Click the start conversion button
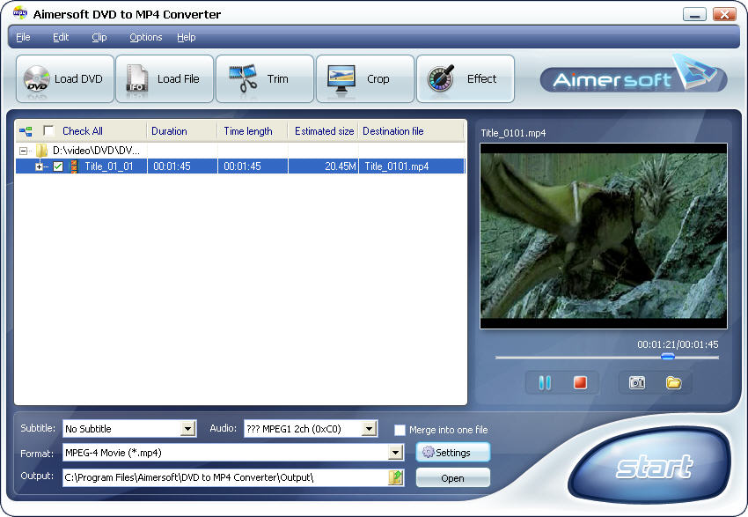Image resolution: width=748 pixels, height=517 pixels. 651,465
